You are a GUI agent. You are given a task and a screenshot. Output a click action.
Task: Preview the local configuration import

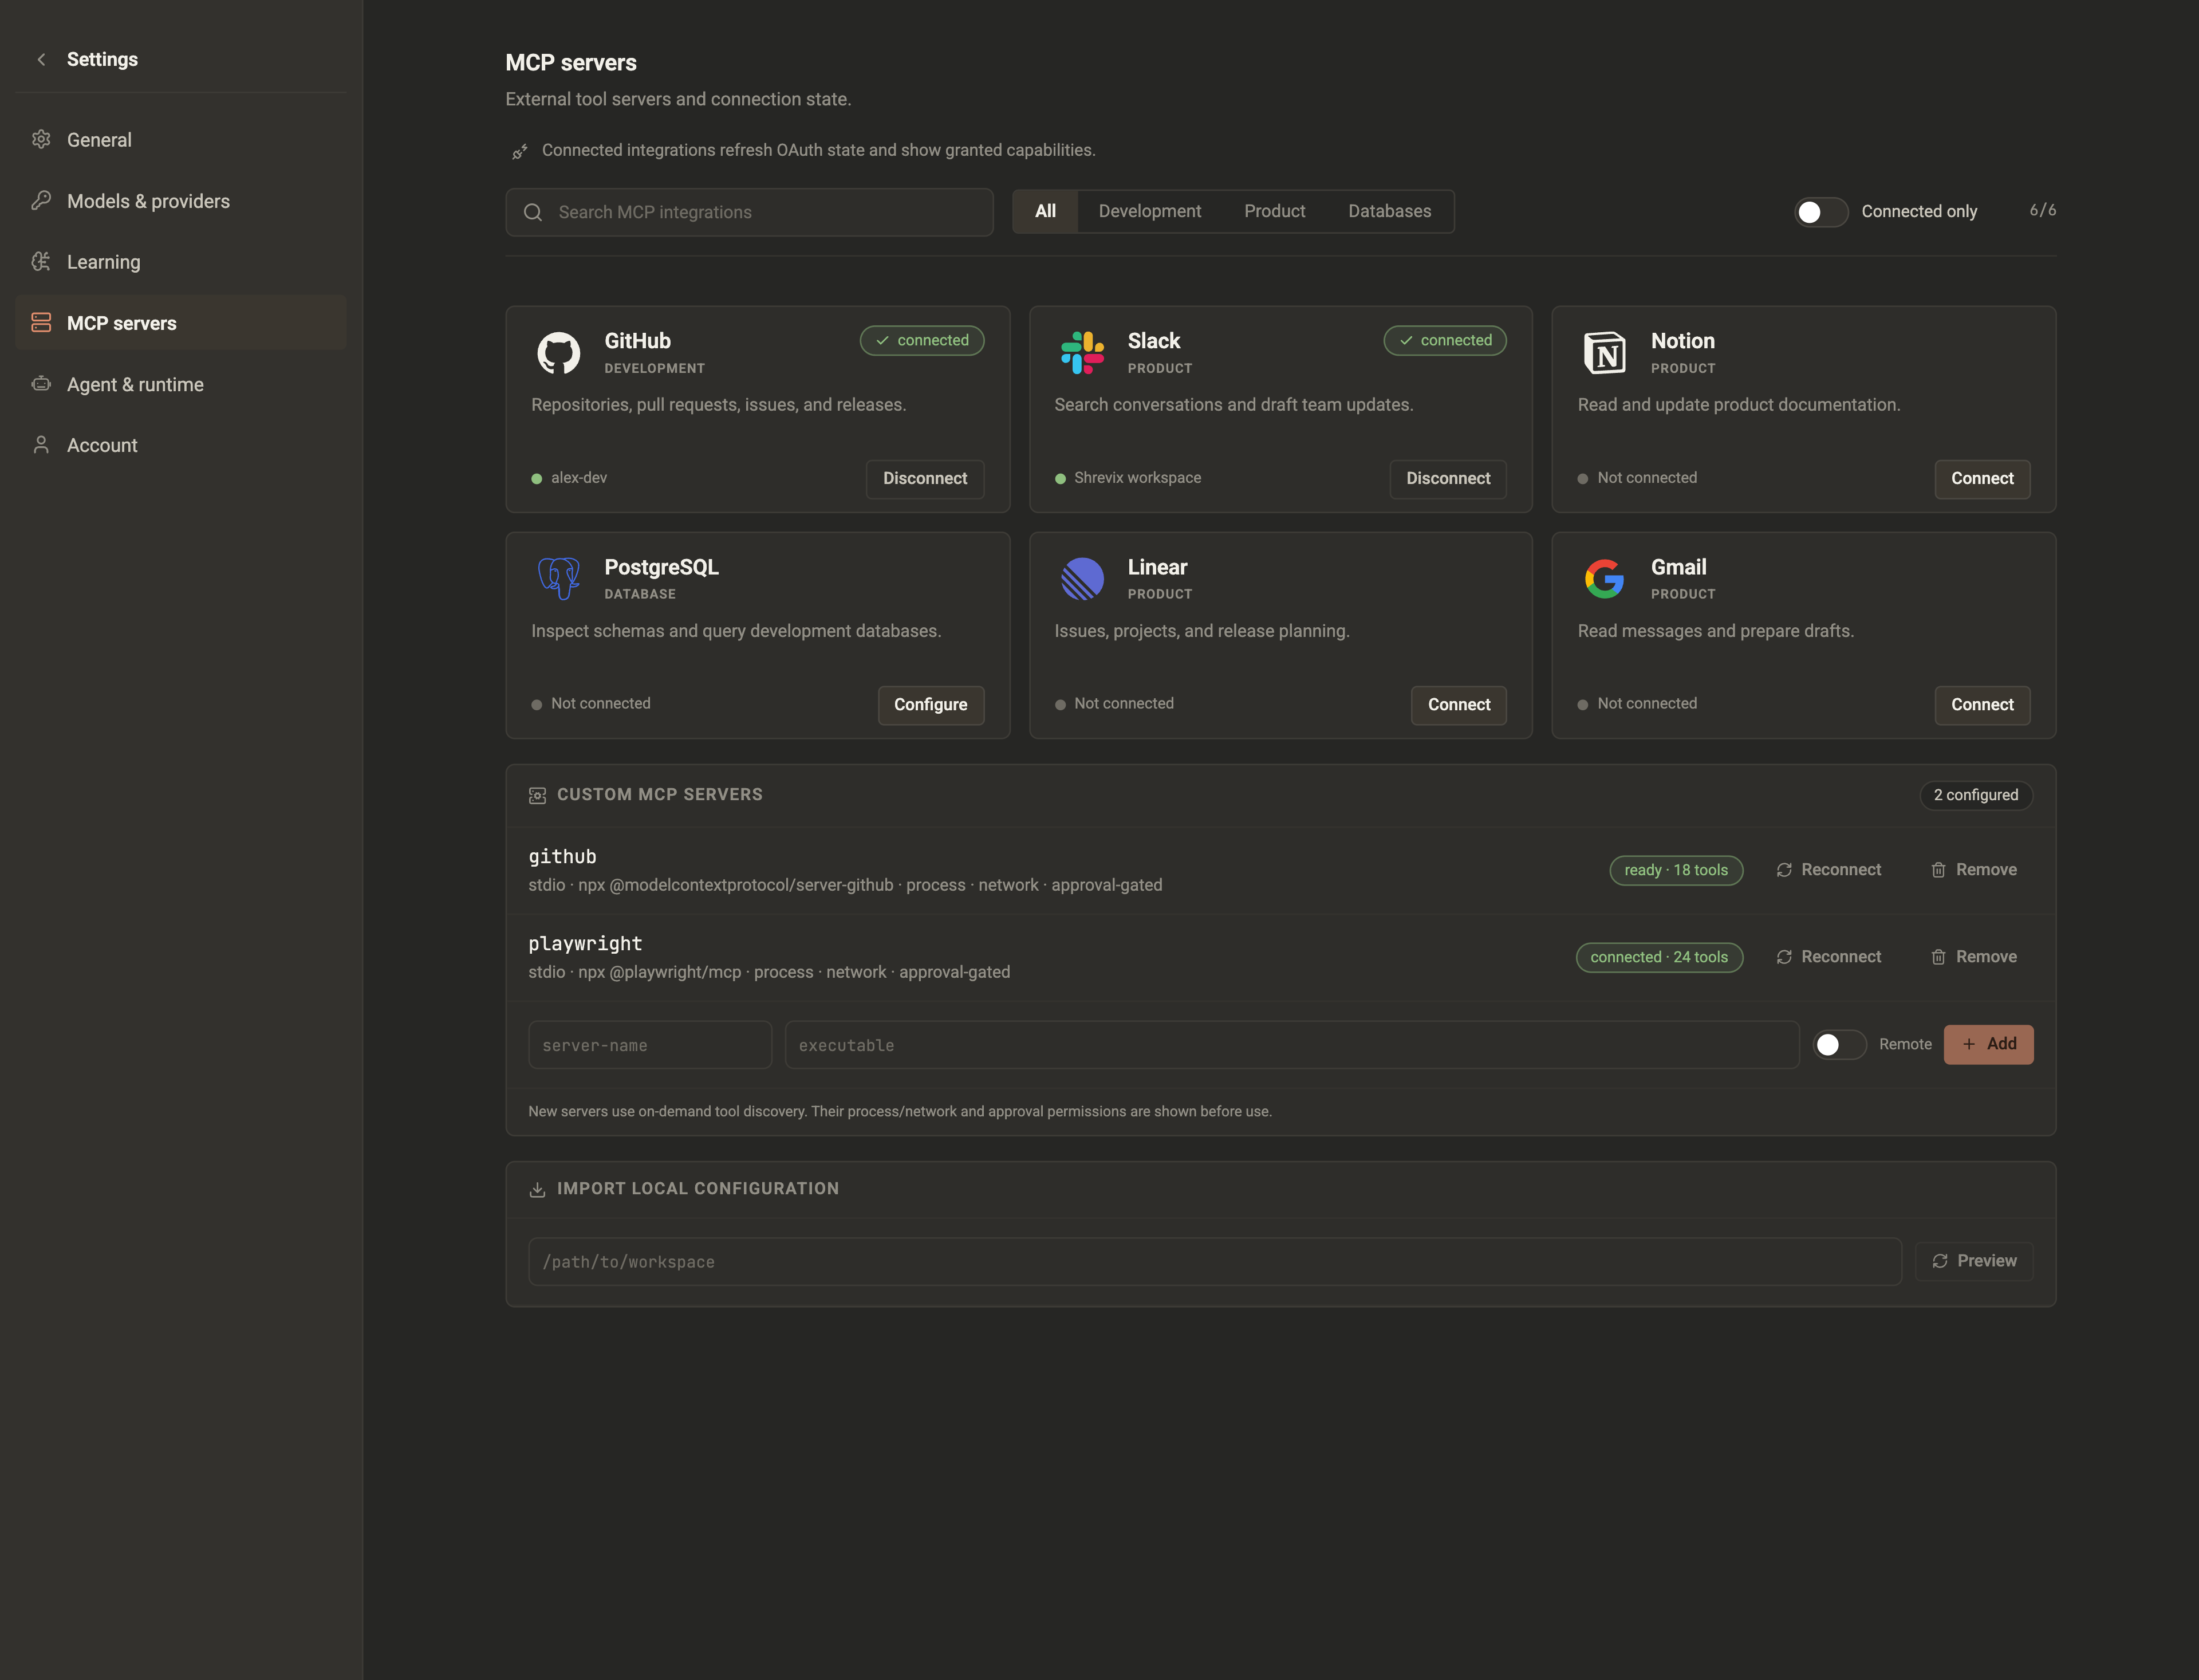(1974, 1262)
